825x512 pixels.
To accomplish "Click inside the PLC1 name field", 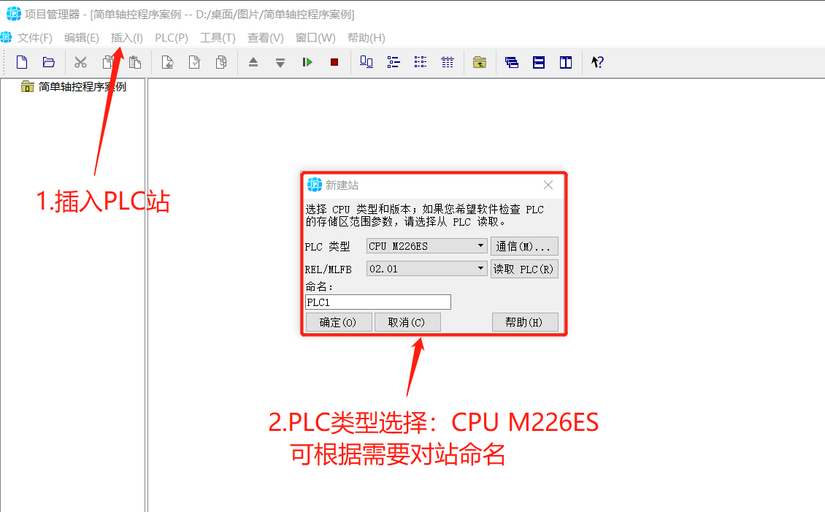I will click(377, 302).
